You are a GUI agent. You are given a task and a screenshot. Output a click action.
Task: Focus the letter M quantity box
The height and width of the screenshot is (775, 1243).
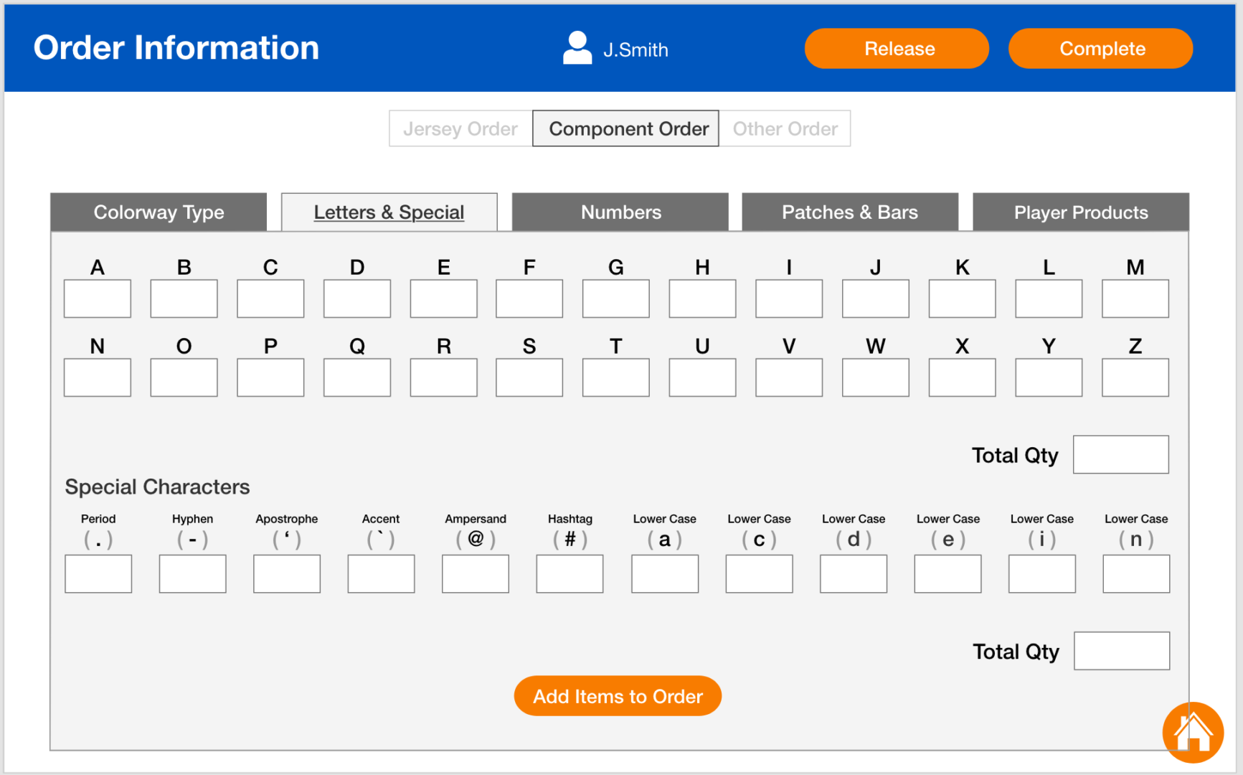pyautogui.click(x=1135, y=299)
